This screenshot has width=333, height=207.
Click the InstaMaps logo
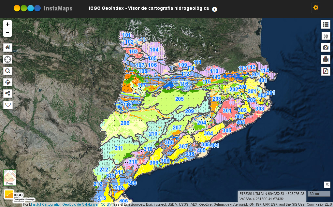click(43, 8)
